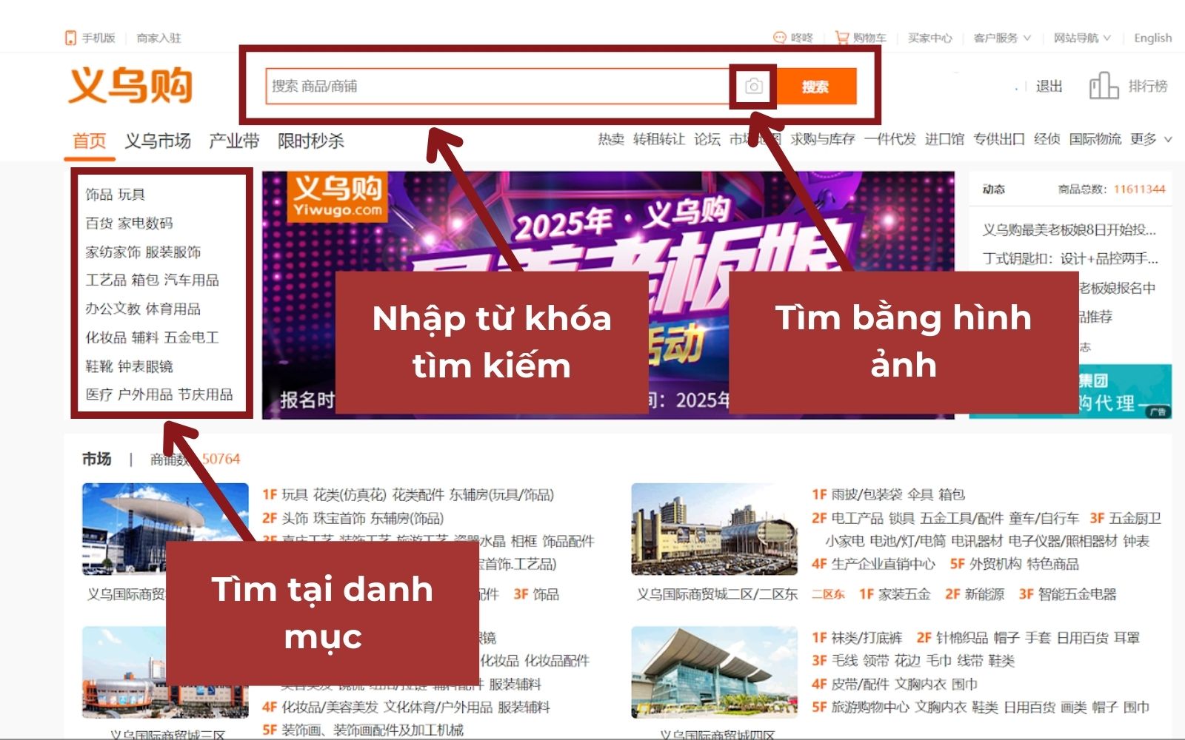Open category 家电数码

(145, 223)
